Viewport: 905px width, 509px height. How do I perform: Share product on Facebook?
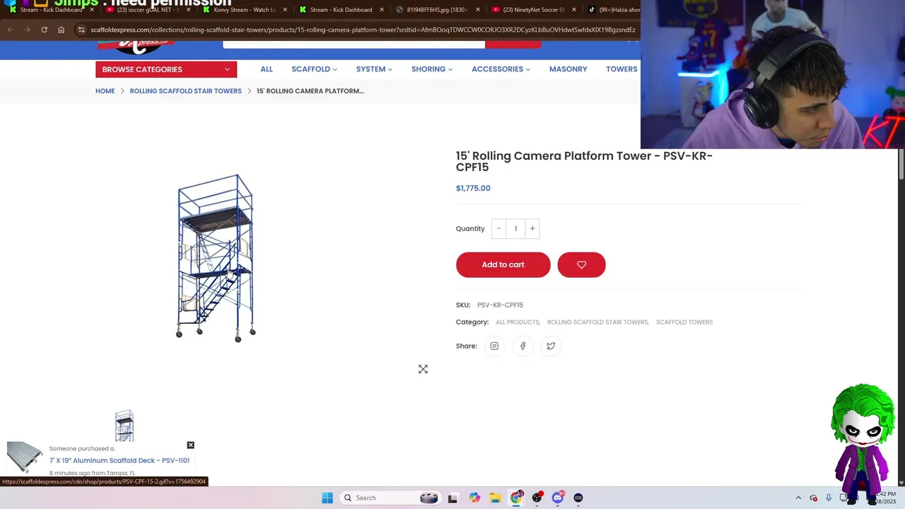point(522,346)
